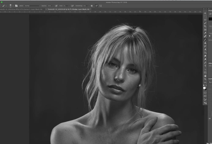Toggle layer visibility eye icon
The image size is (212, 144).
tap(210, 118)
